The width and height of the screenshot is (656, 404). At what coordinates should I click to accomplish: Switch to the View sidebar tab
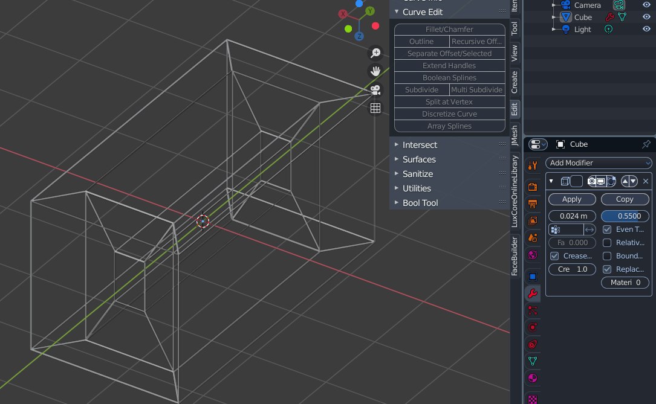[515, 53]
